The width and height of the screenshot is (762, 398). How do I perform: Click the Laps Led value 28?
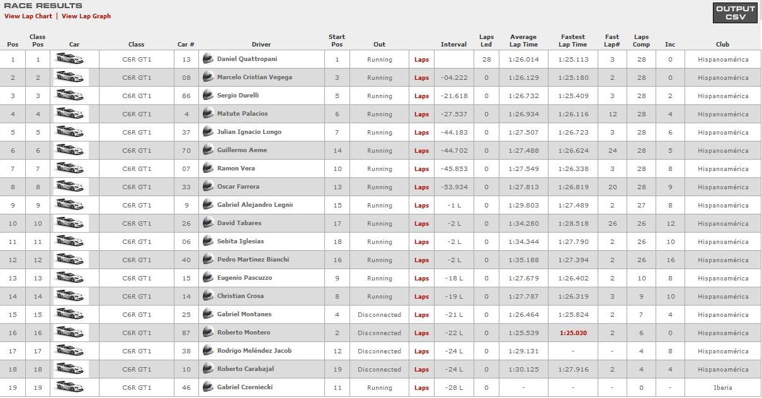[x=486, y=60]
